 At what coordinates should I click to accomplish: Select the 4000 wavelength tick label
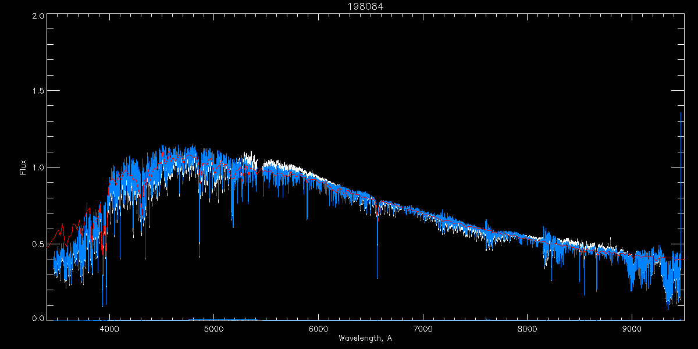(109, 328)
